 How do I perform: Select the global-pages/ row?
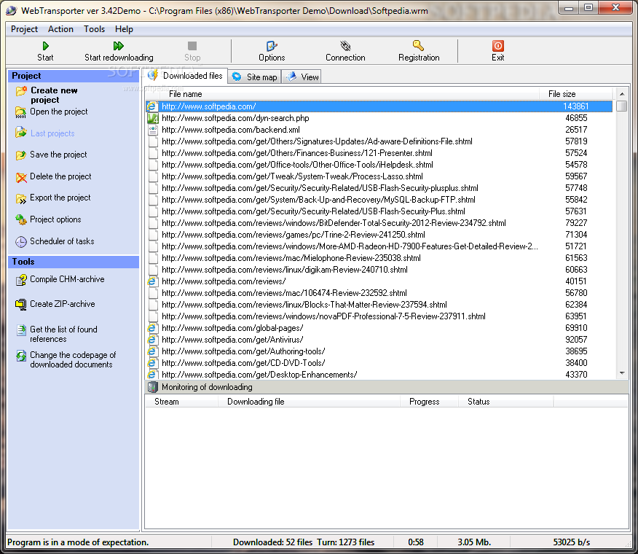click(x=379, y=328)
